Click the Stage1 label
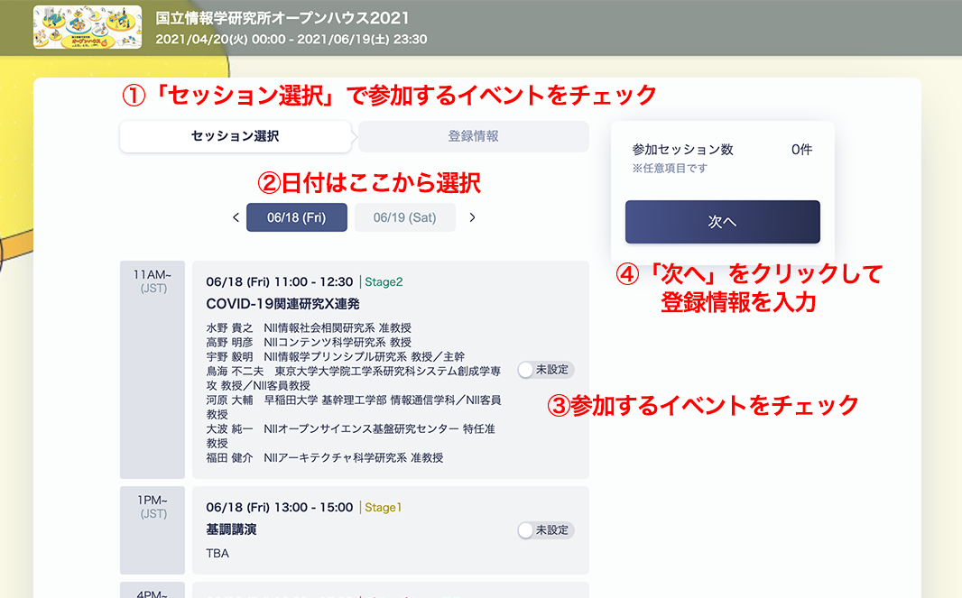This screenshot has height=598, width=962. (x=383, y=508)
